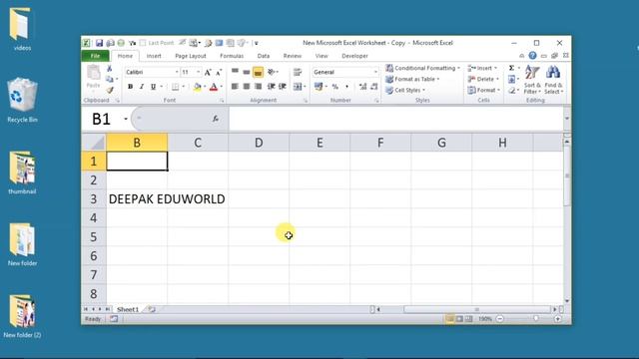The width and height of the screenshot is (639, 359).
Task: Click the Insert cells button
Action: [x=482, y=68]
